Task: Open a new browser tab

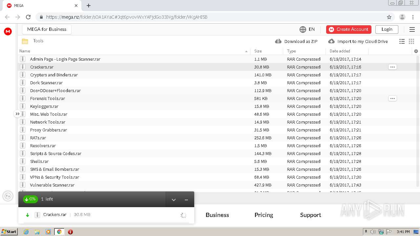Action: coord(89,6)
